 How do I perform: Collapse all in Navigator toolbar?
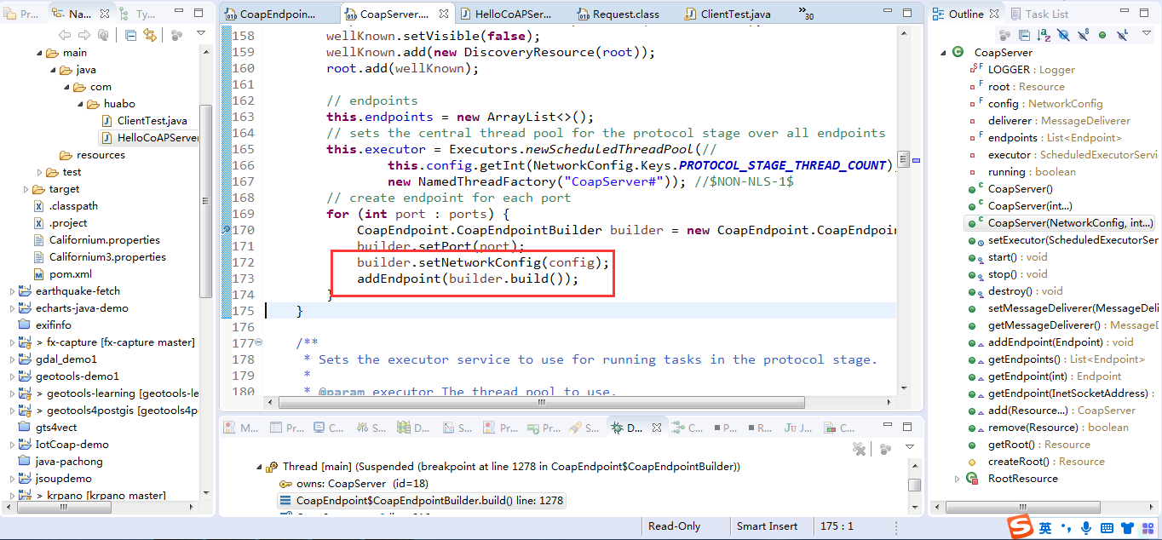130,35
